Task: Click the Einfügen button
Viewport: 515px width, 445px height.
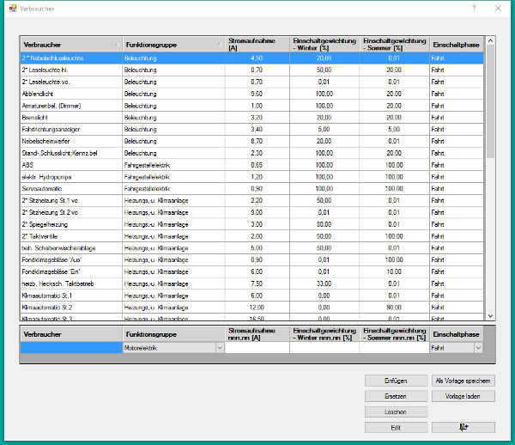Action: (x=396, y=381)
